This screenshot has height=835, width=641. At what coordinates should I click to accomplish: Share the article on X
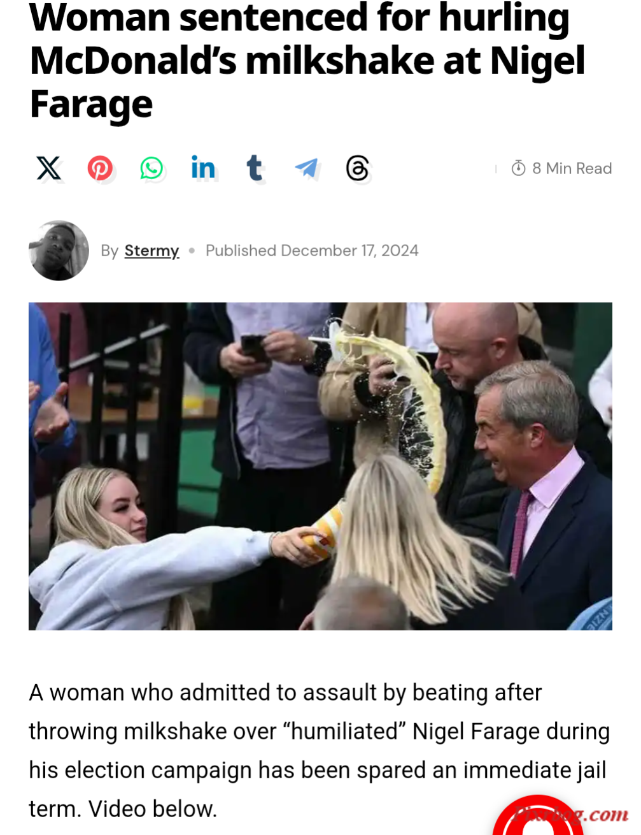point(48,168)
